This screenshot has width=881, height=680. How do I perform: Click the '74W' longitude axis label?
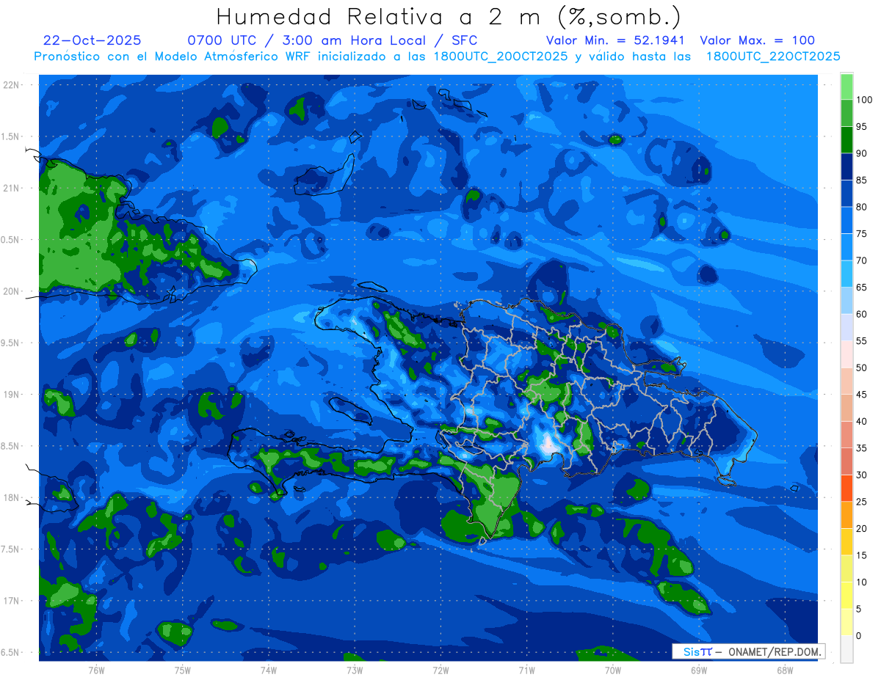point(269,670)
